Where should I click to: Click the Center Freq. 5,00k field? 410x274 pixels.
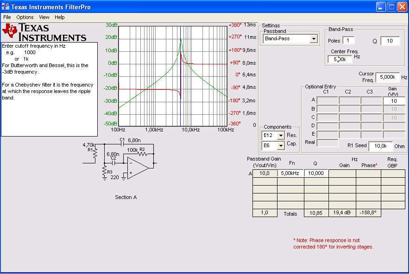tap(340, 59)
